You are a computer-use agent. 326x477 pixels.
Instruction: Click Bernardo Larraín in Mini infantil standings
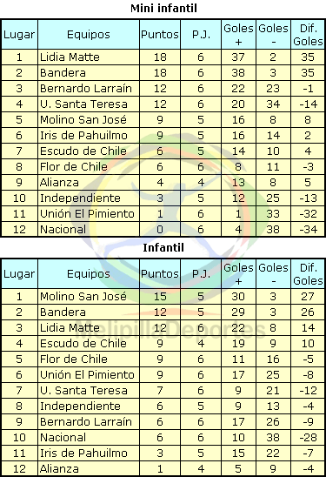[x=86, y=89]
